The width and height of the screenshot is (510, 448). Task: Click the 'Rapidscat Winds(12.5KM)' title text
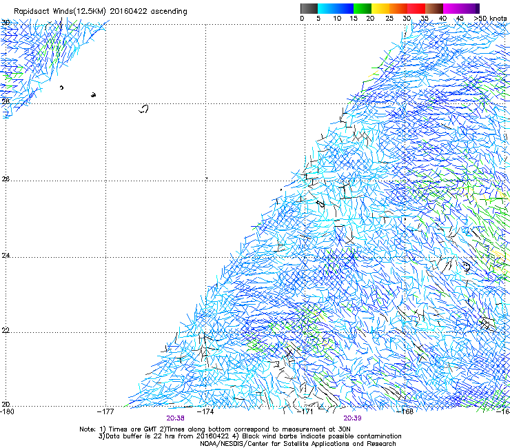(x=61, y=12)
